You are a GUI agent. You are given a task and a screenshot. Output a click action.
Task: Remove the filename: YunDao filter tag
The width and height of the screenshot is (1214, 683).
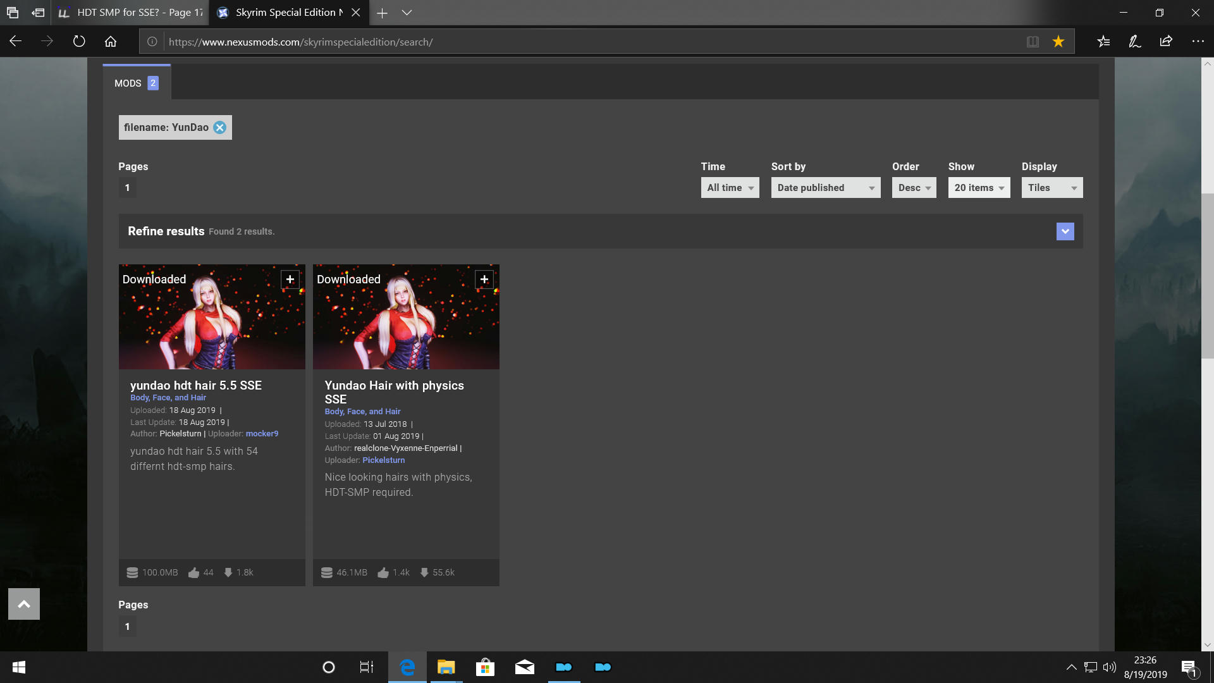tap(219, 128)
